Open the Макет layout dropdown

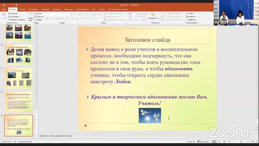click(x=38, y=13)
